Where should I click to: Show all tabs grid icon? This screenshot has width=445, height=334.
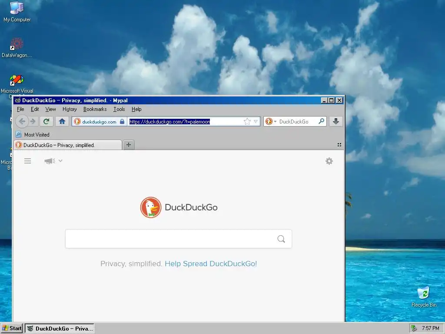339,145
